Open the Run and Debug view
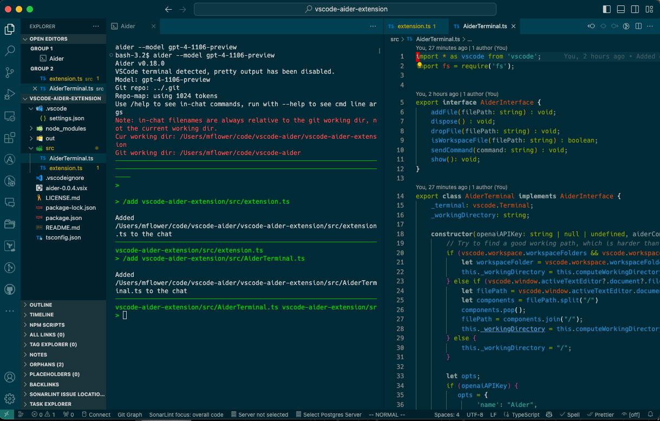This screenshot has height=421, width=660. click(x=10, y=94)
